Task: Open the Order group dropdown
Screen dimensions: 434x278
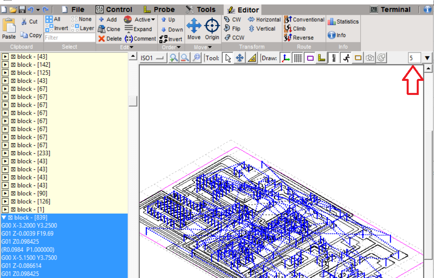Action: click(171, 47)
